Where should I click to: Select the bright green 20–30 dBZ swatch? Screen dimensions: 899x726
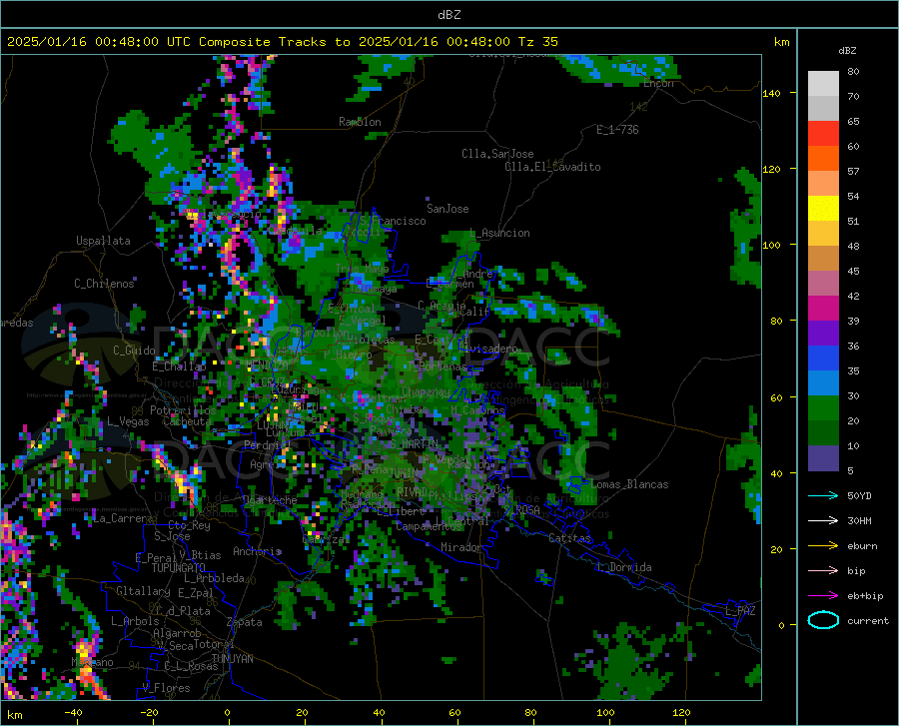point(823,408)
